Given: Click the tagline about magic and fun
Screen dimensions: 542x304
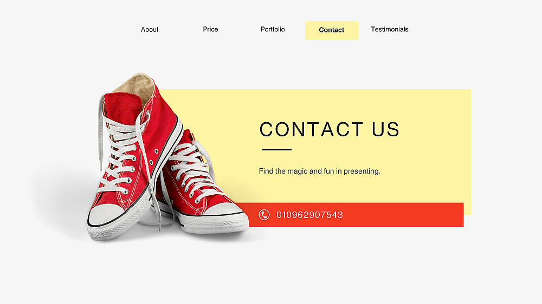Looking at the screenshot, I should 319,171.
